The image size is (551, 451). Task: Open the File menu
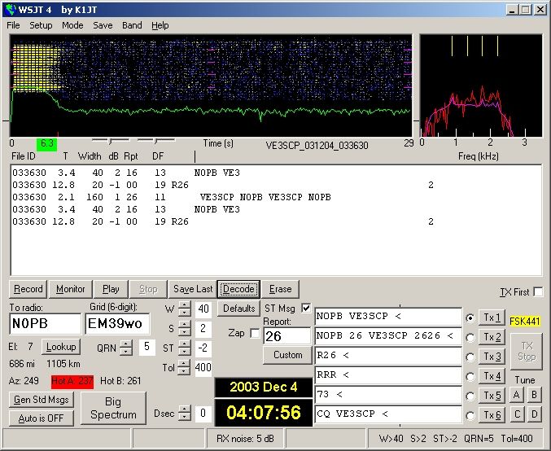pyautogui.click(x=13, y=25)
